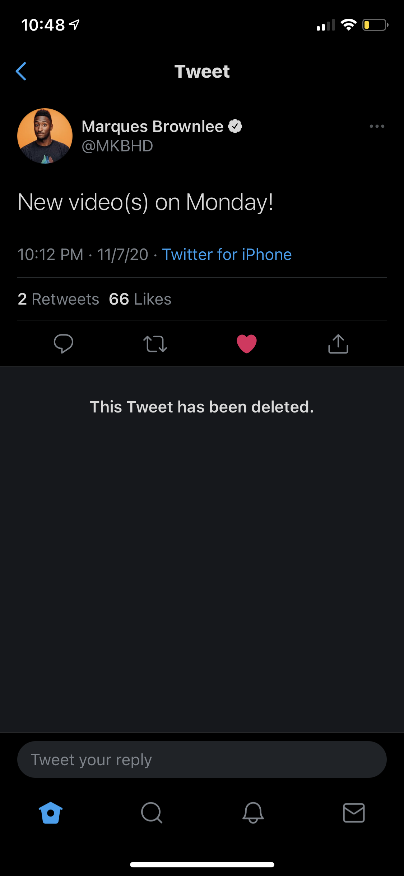The height and width of the screenshot is (876, 404).
Task: Open Marques Brownlee's profile picture
Action: click(x=45, y=136)
